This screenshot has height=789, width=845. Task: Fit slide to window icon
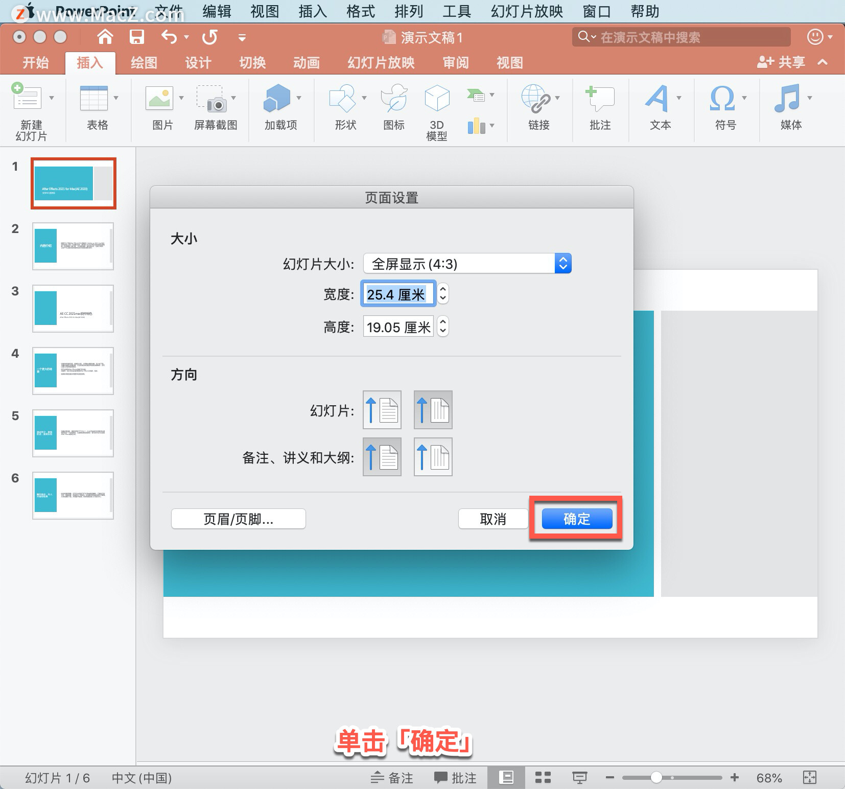(x=810, y=777)
